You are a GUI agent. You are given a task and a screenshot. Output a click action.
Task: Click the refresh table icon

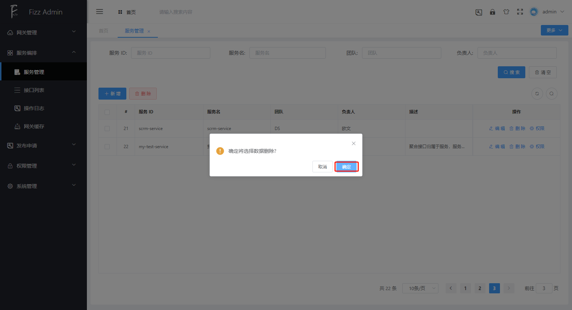[537, 93]
